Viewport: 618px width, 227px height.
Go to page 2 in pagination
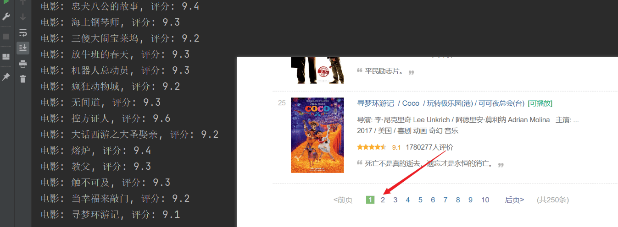coord(383,200)
